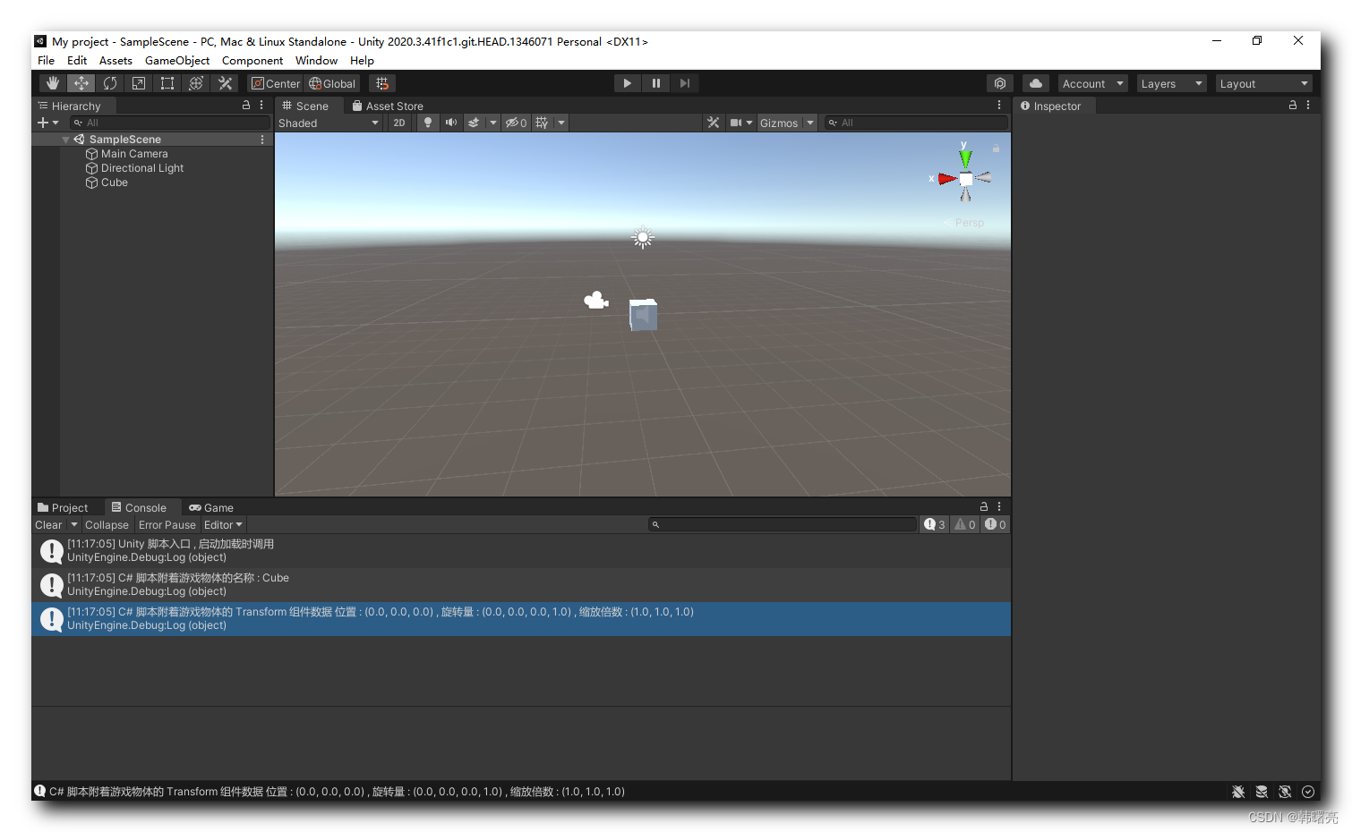Open Unity cloud services
1352x832 pixels.
click(1035, 82)
